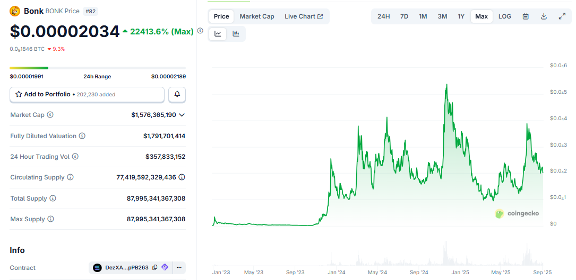The image size is (576, 280).
Task: Click the 24h low $0.00001991
Action: [x=27, y=77]
